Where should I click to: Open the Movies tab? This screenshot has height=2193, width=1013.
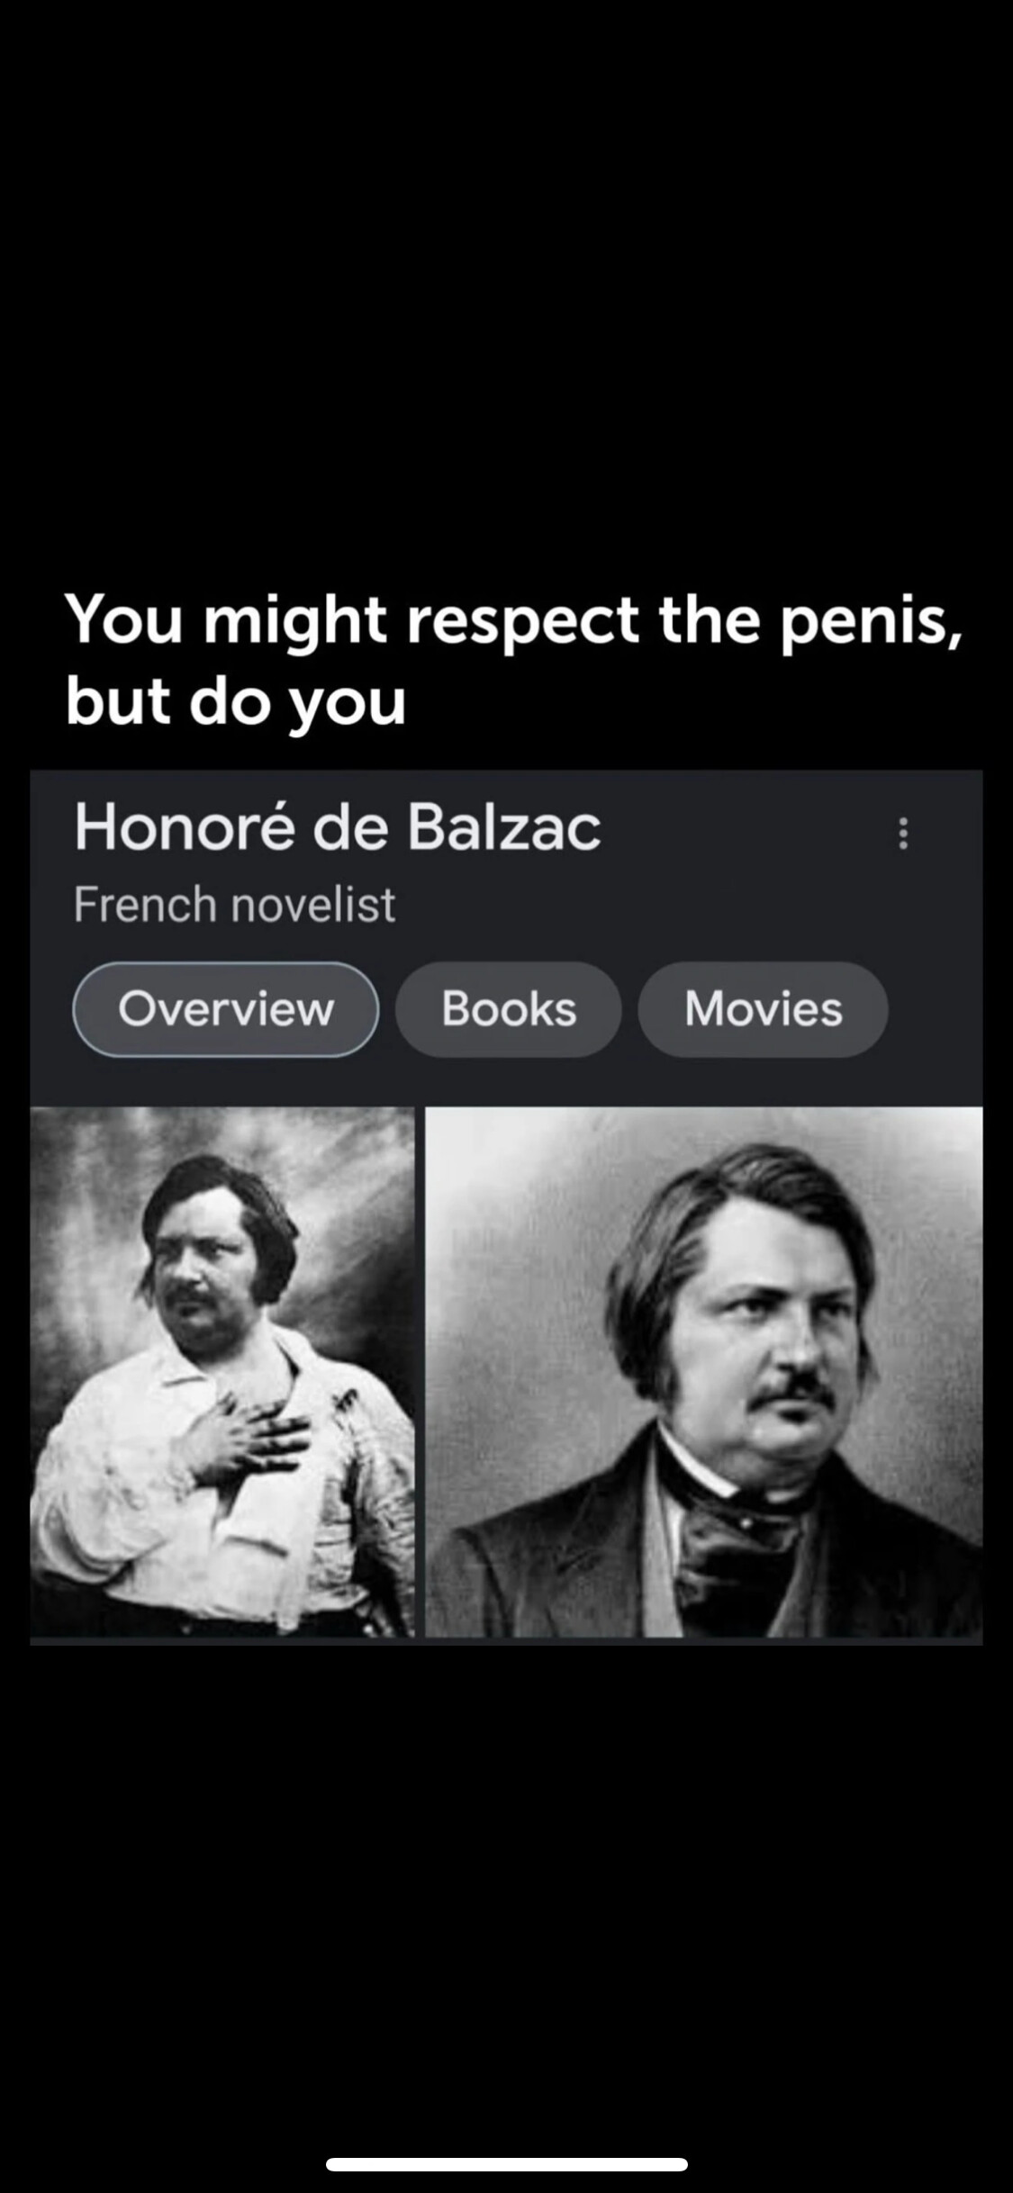point(764,1008)
